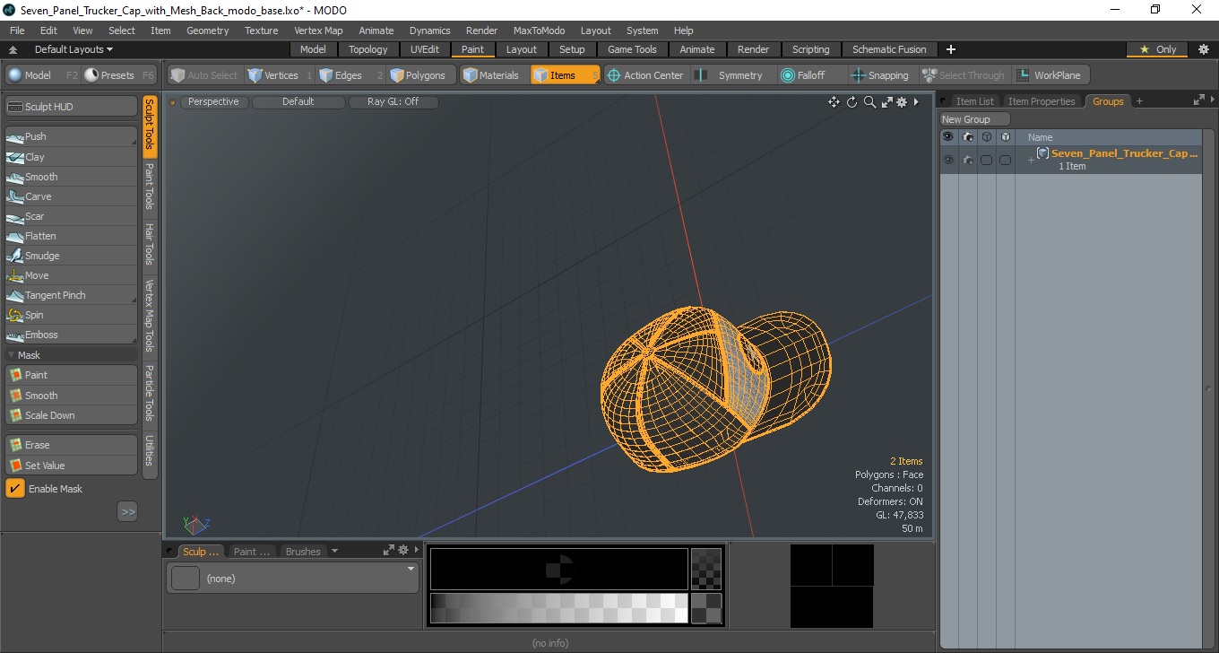Choose the Smooth sculpt tool

[71, 177]
